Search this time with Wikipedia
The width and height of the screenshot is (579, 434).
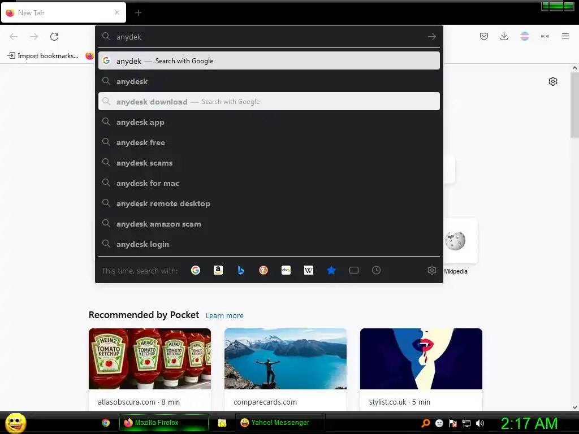click(308, 270)
